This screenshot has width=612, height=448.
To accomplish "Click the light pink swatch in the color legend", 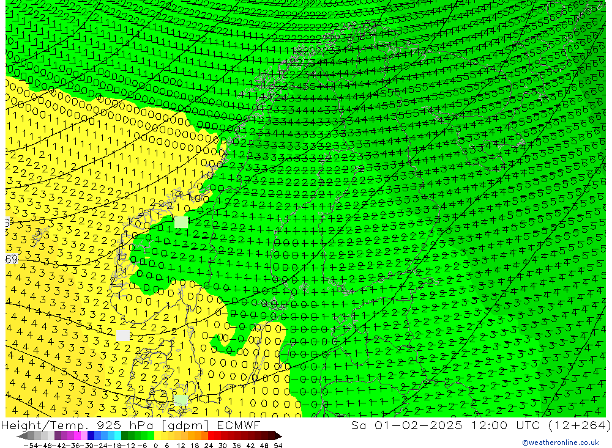I will coord(84,436).
